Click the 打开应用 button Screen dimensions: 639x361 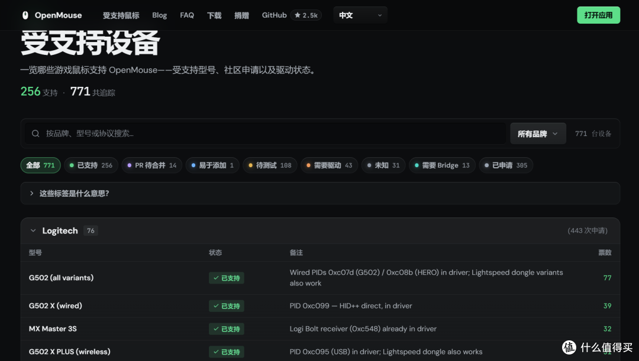click(598, 15)
